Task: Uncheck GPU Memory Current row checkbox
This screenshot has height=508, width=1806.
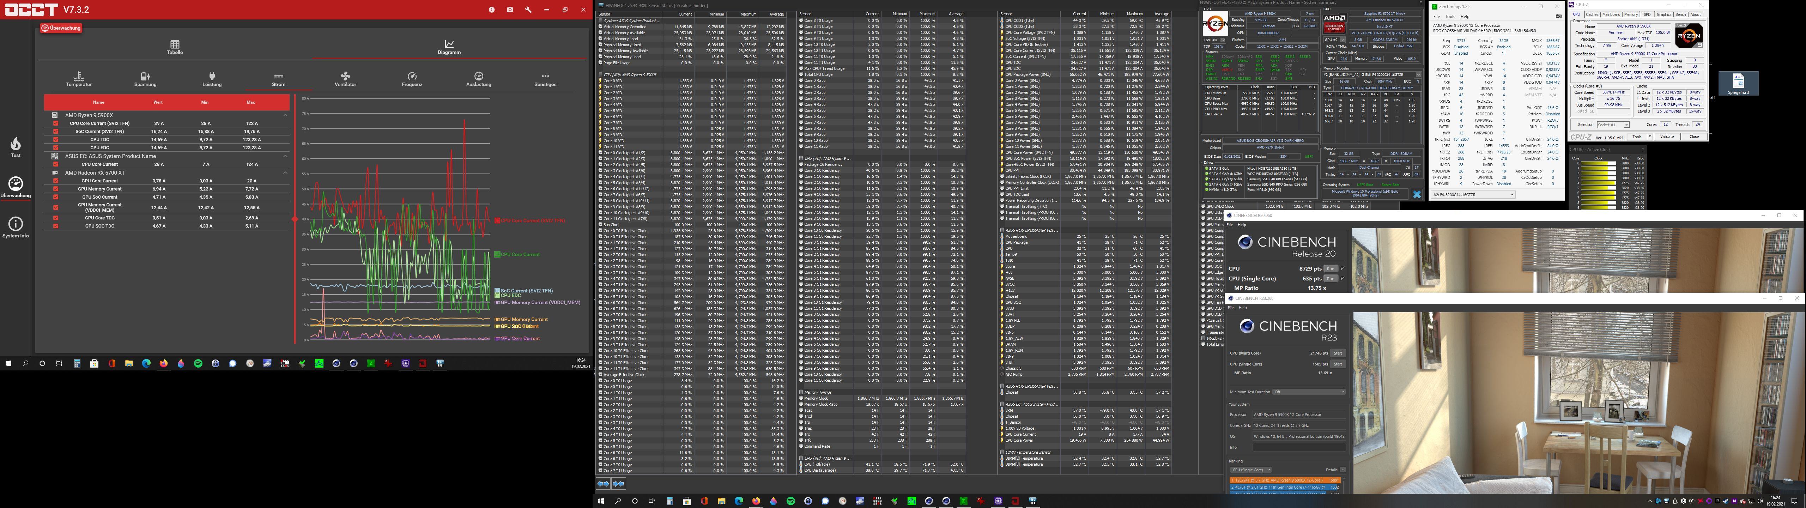Action: click(56, 189)
